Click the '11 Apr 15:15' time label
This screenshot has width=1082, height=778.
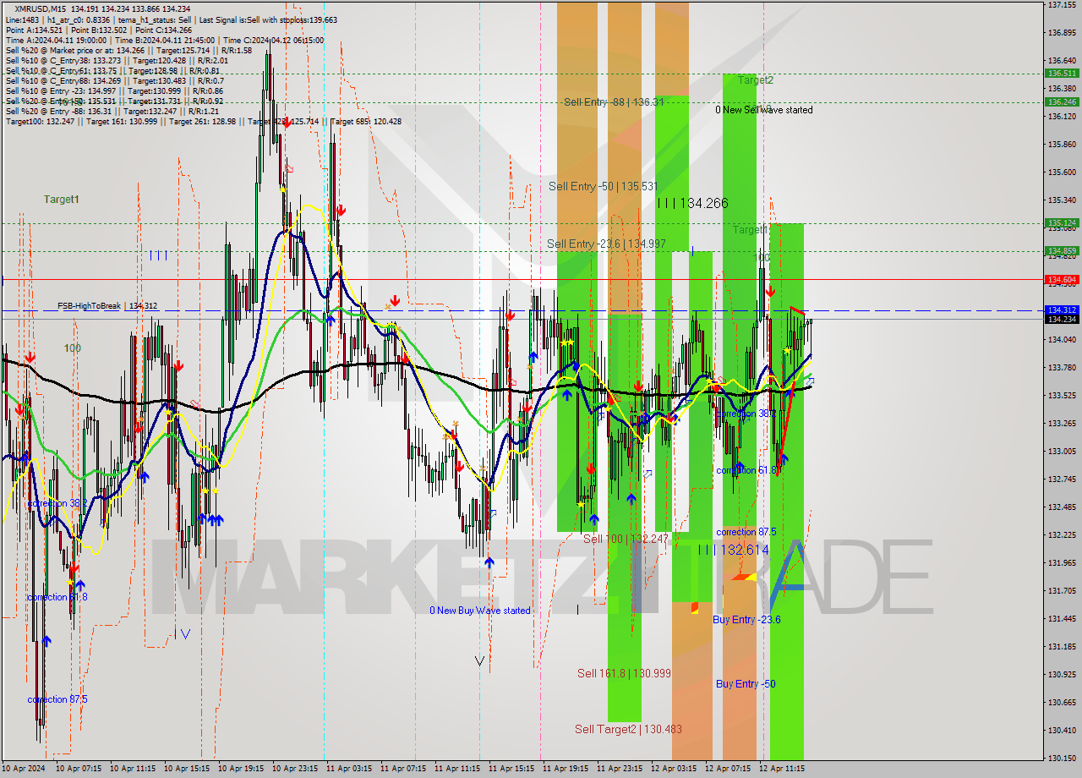[x=511, y=769]
